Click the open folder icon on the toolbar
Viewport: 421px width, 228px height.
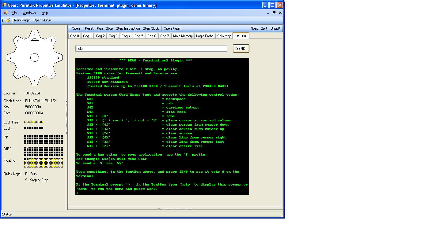(7, 20)
